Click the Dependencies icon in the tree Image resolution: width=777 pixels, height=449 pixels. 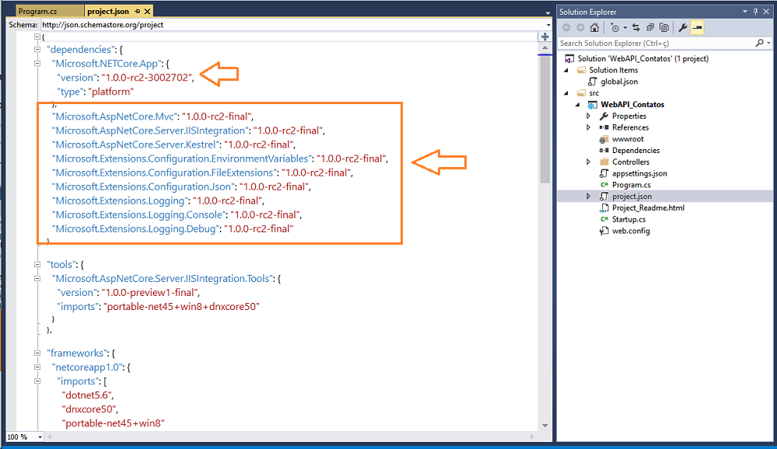(604, 151)
